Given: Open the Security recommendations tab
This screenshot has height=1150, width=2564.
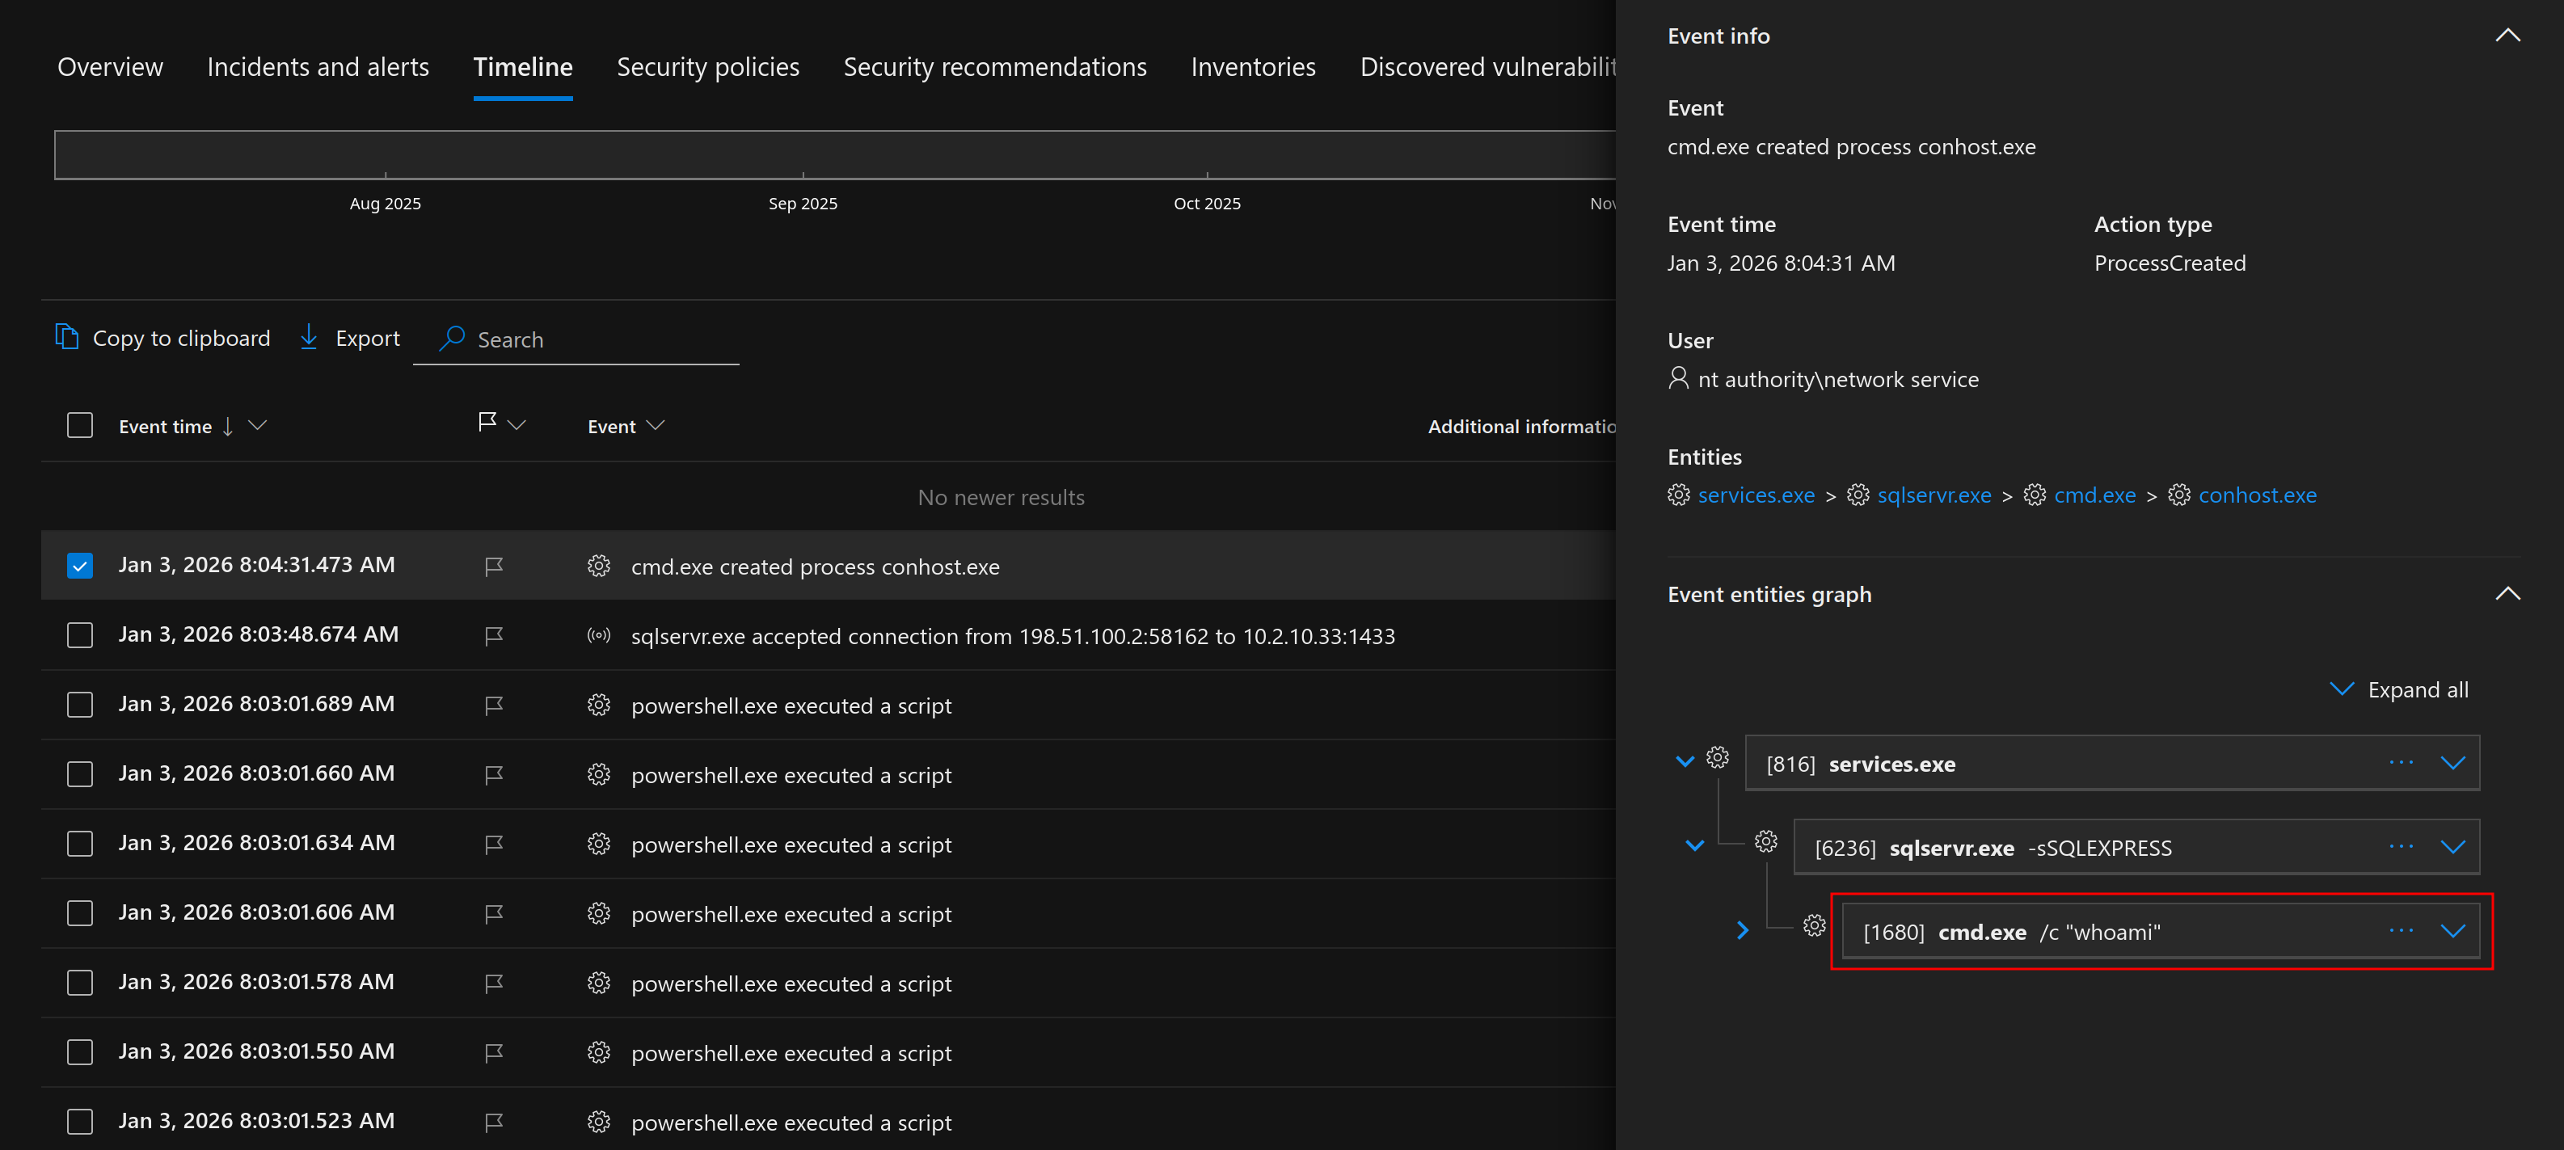Looking at the screenshot, I should coord(994,66).
